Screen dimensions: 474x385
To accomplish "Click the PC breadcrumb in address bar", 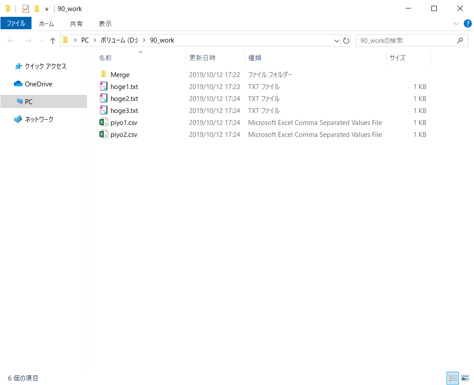I will tap(85, 40).
